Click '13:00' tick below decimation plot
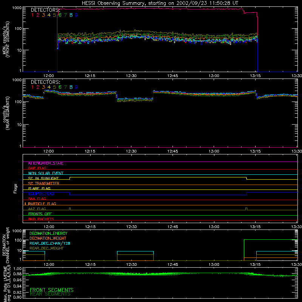The height and width of the screenshot is (302, 302). tap(214, 265)
